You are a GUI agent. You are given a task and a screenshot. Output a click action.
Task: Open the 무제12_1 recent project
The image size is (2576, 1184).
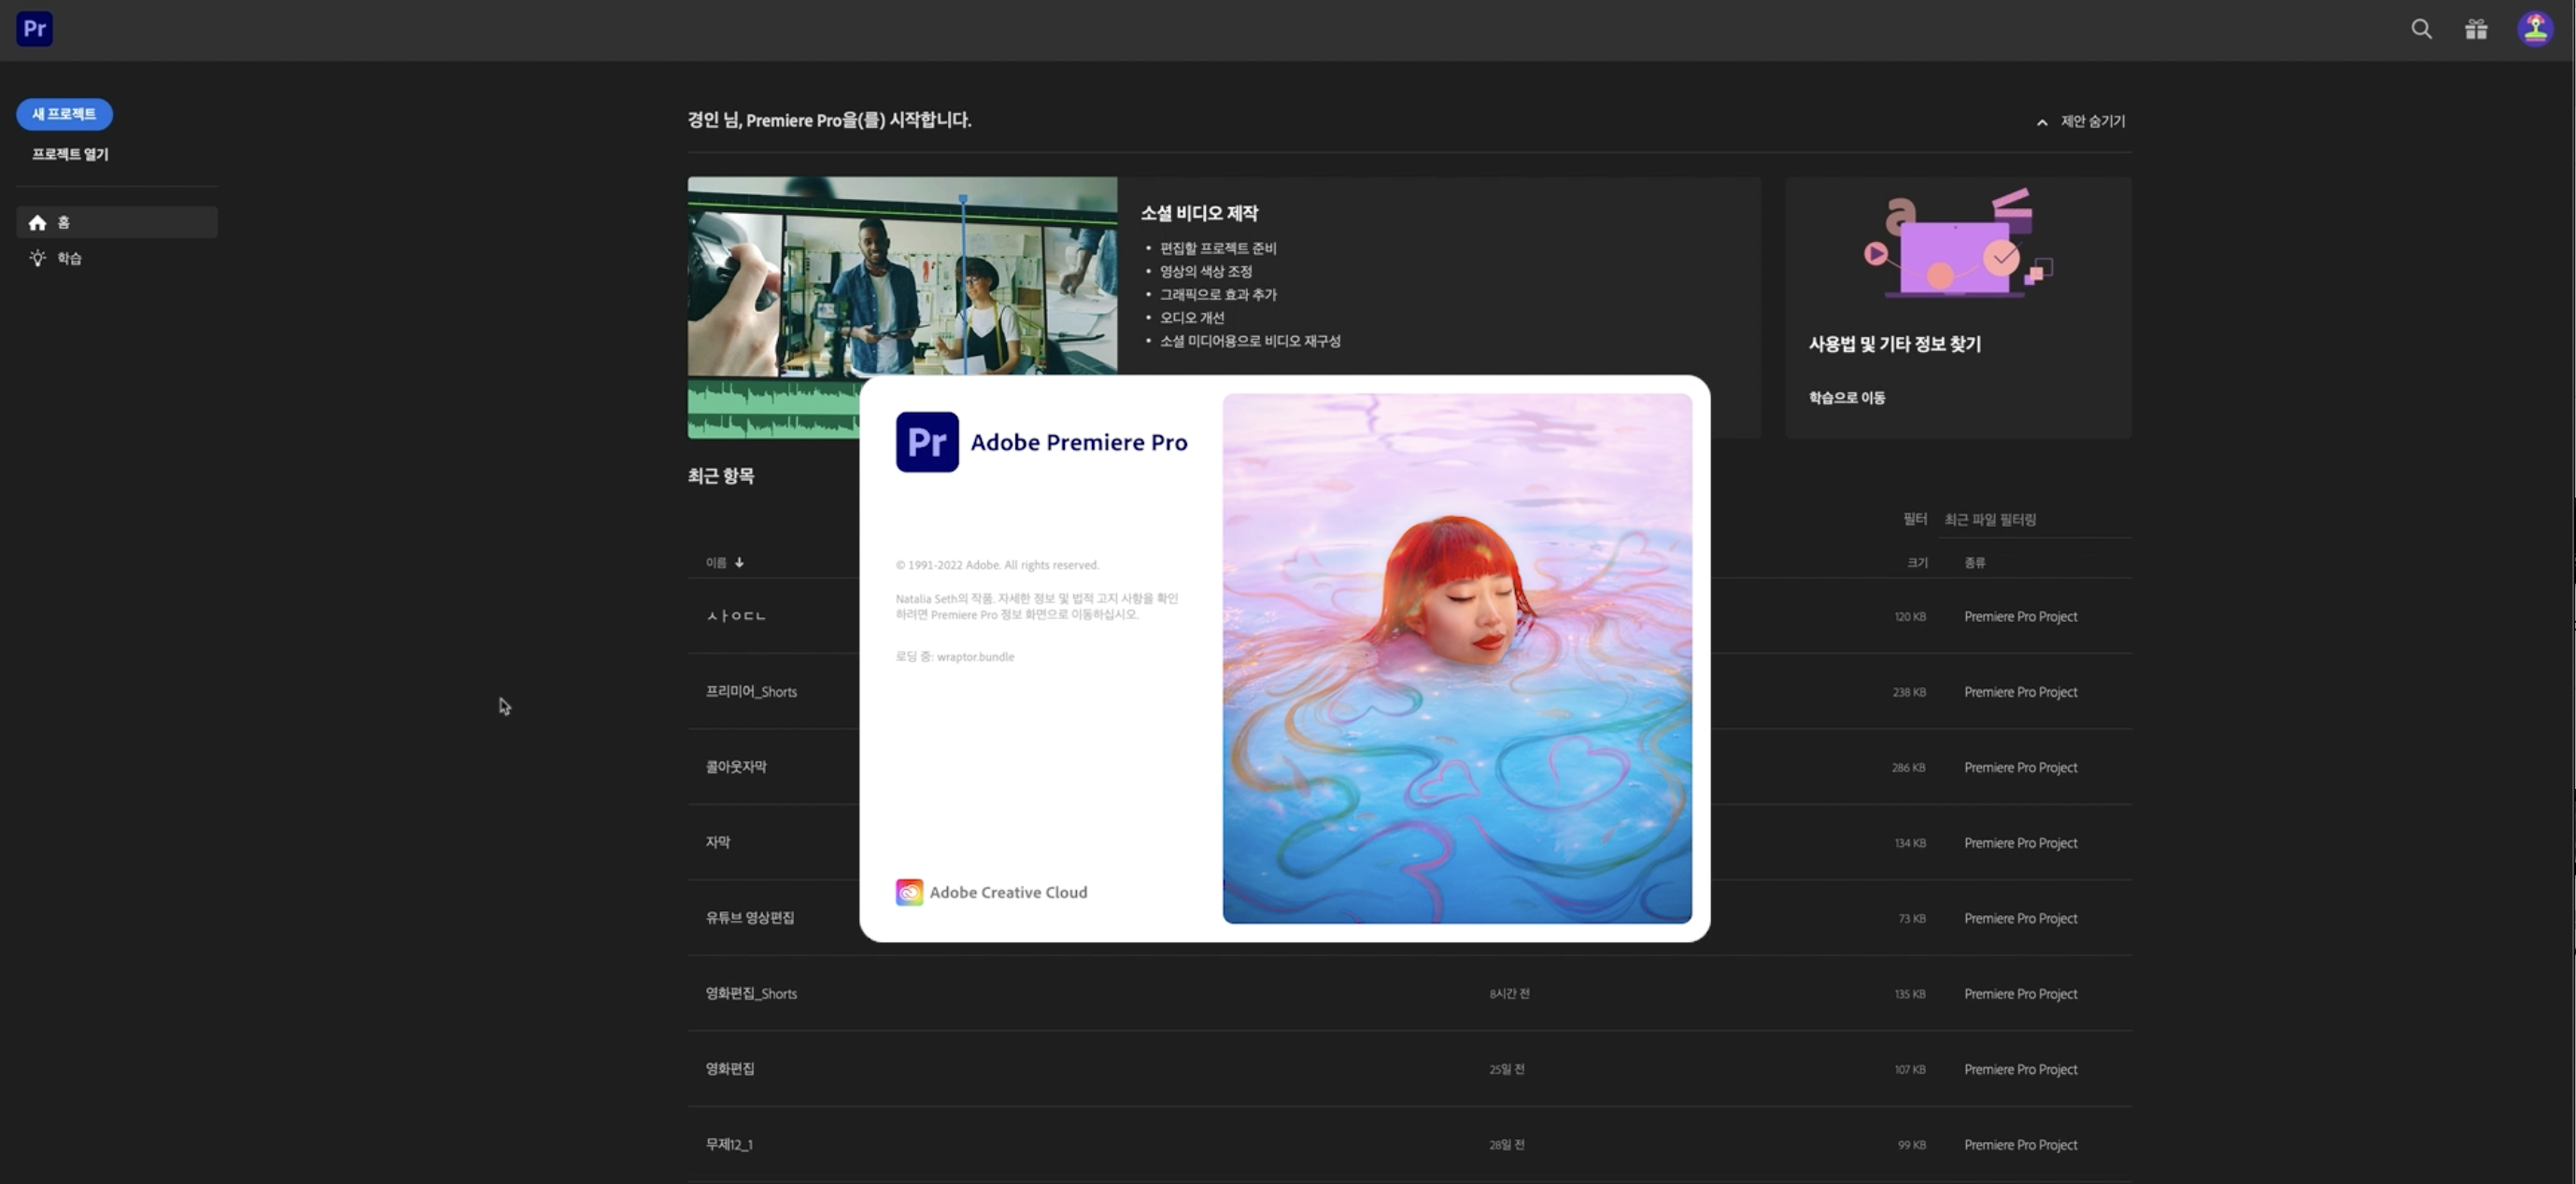pos(729,1145)
